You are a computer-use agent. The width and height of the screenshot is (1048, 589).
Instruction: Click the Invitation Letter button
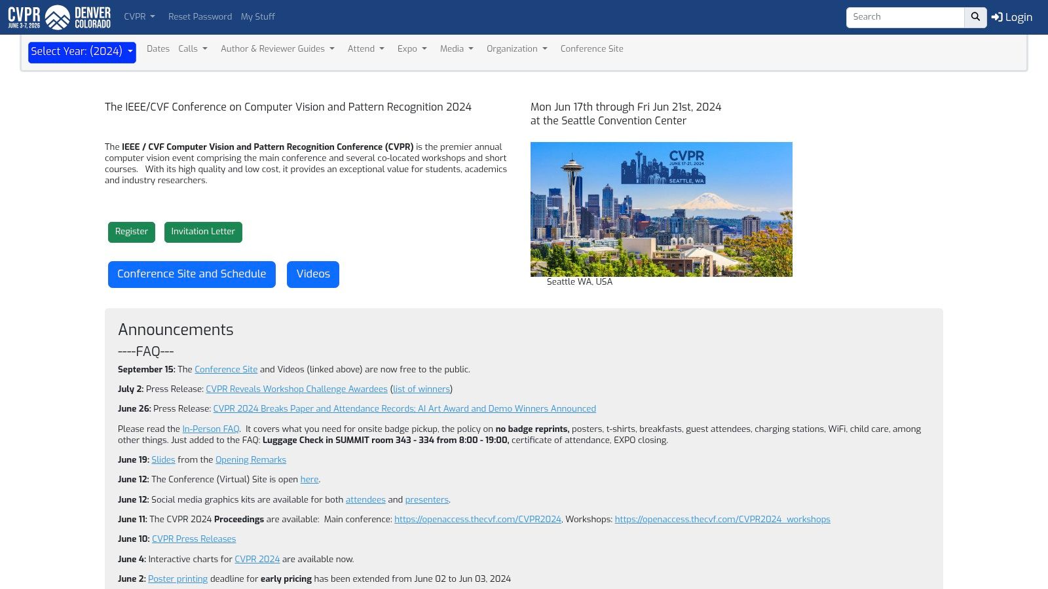[203, 232]
